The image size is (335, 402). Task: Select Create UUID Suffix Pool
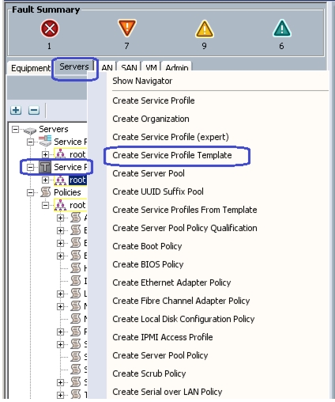(x=158, y=192)
